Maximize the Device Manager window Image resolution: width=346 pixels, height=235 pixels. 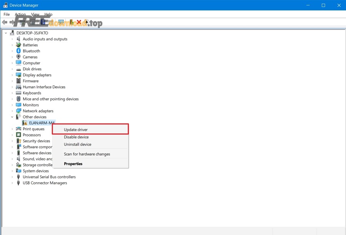[x=323, y=5]
